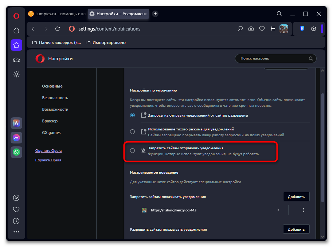Open the WhatsApp sidebar panel
Image resolution: width=333 pixels, height=247 pixels.
coord(16,152)
